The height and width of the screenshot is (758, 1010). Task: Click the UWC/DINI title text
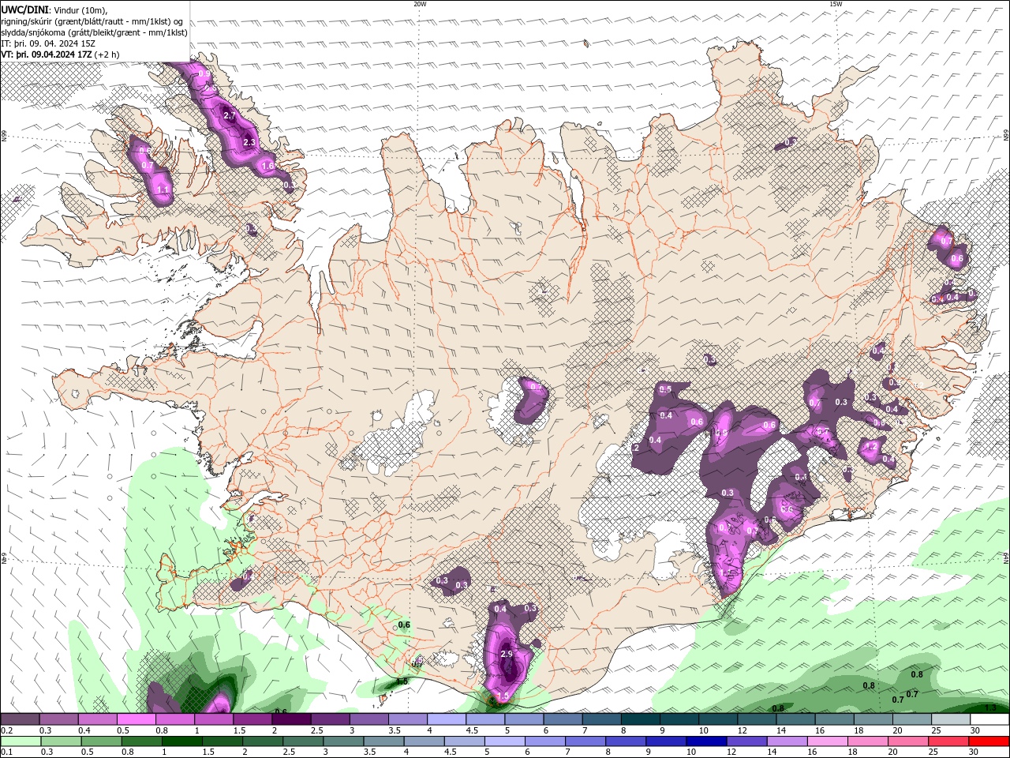pyautogui.click(x=25, y=9)
